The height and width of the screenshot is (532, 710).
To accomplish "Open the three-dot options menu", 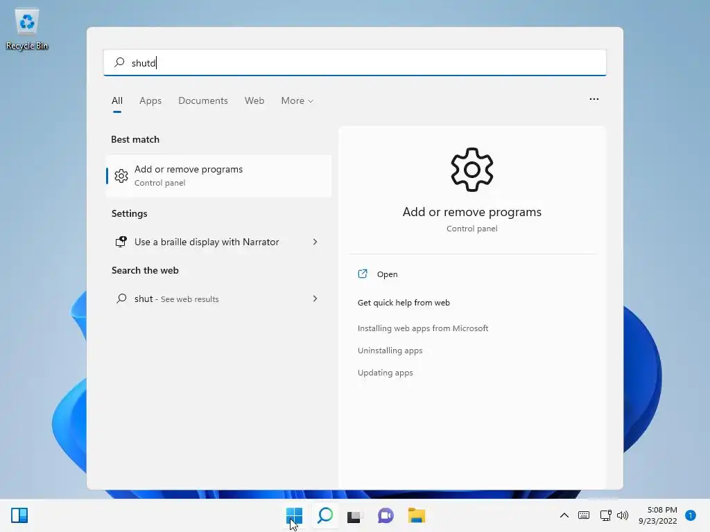I will (x=594, y=99).
